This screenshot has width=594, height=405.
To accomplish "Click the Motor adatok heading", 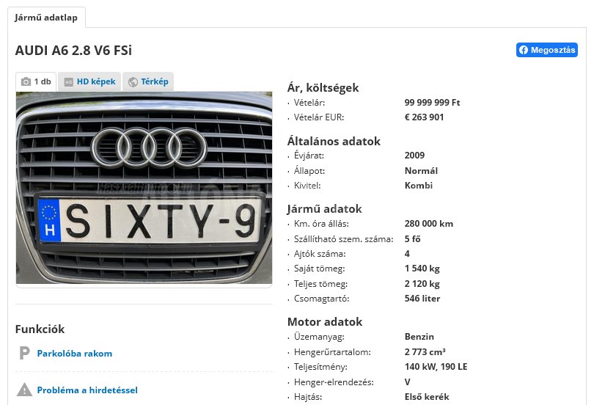I will coord(325,321).
